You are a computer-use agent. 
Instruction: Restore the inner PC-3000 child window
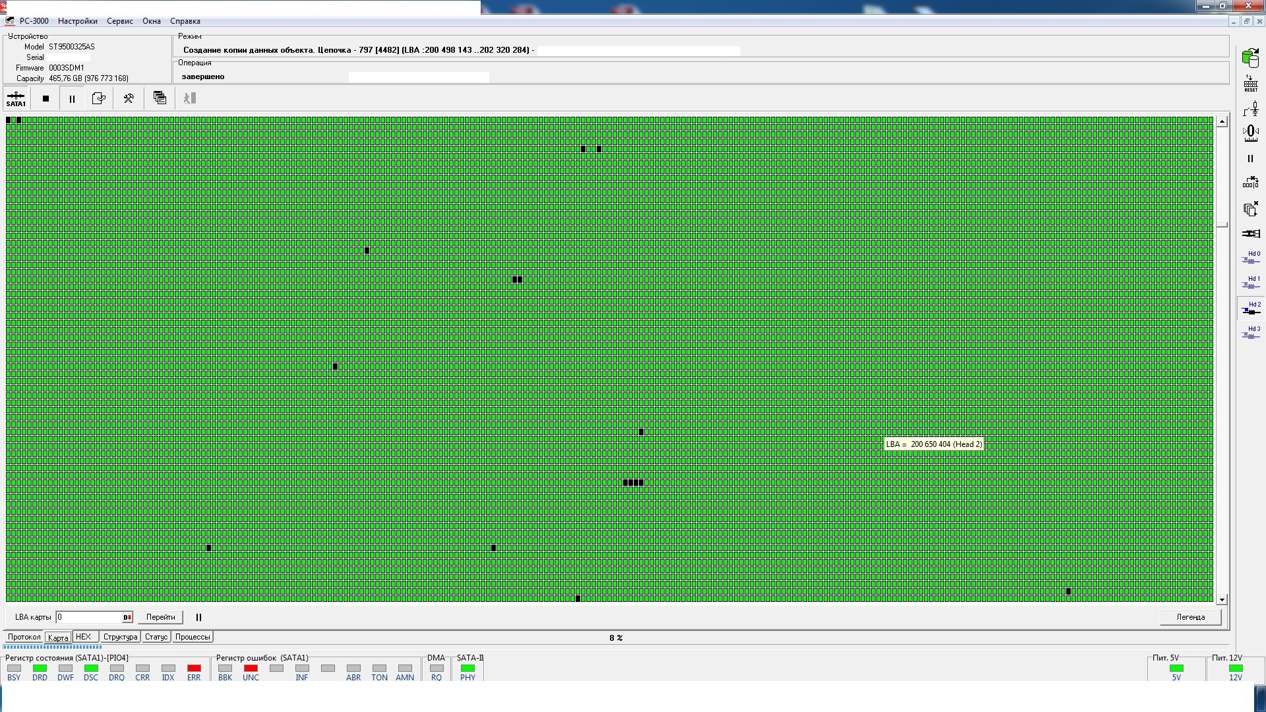(x=1246, y=21)
